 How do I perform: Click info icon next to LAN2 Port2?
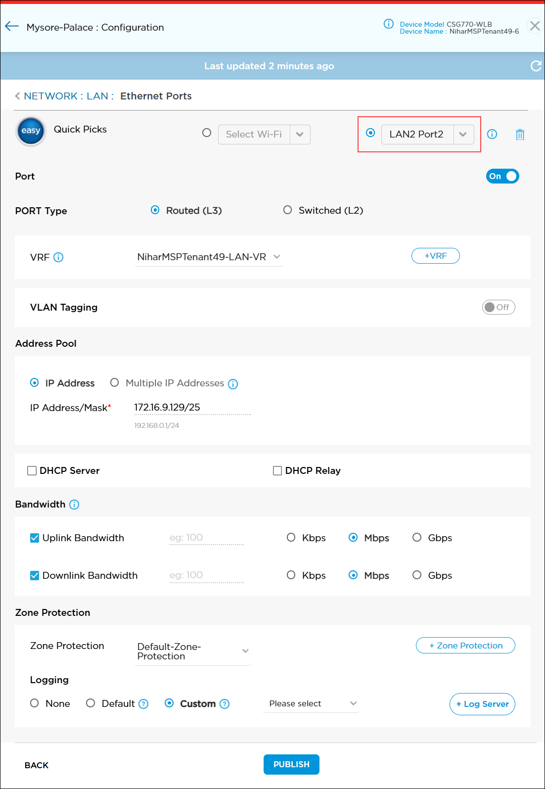[492, 134]
